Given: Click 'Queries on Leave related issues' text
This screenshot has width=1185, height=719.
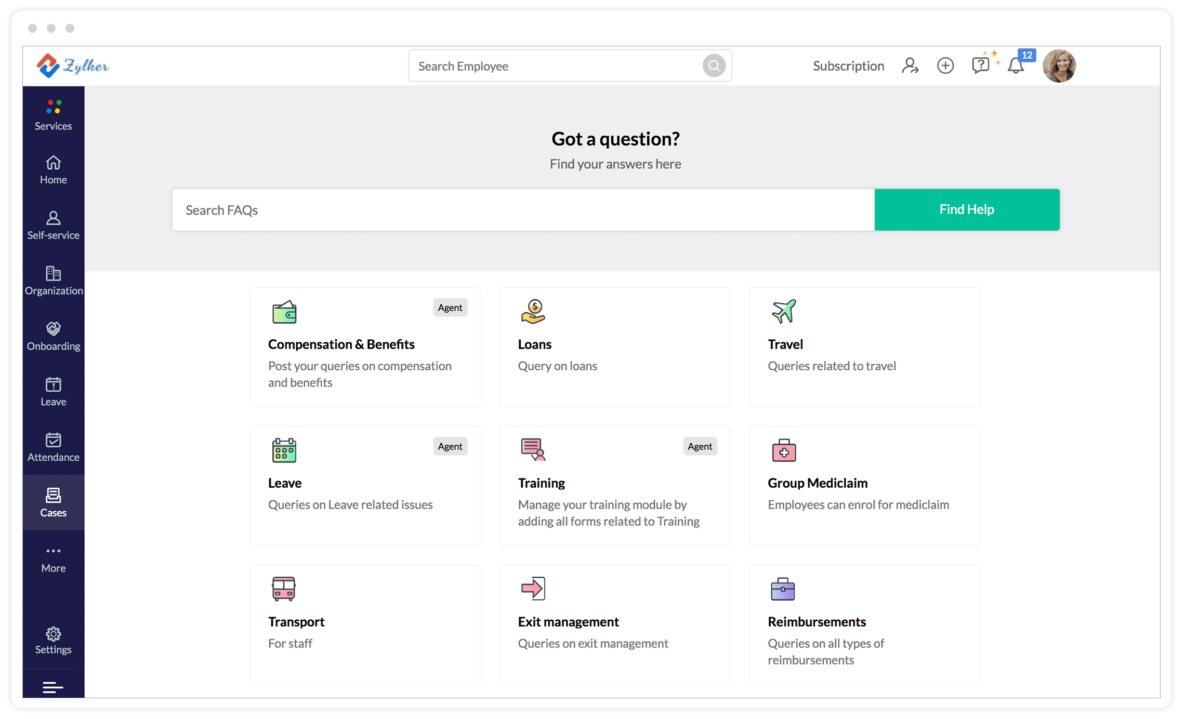Looking at the screenshot, I should tap(350, 504).
